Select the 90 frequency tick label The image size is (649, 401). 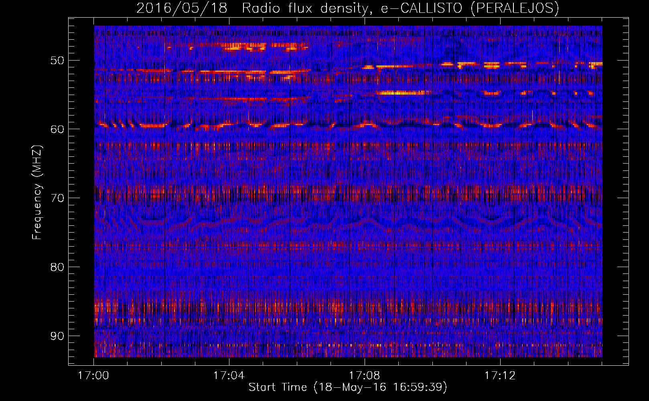(57, 336)
